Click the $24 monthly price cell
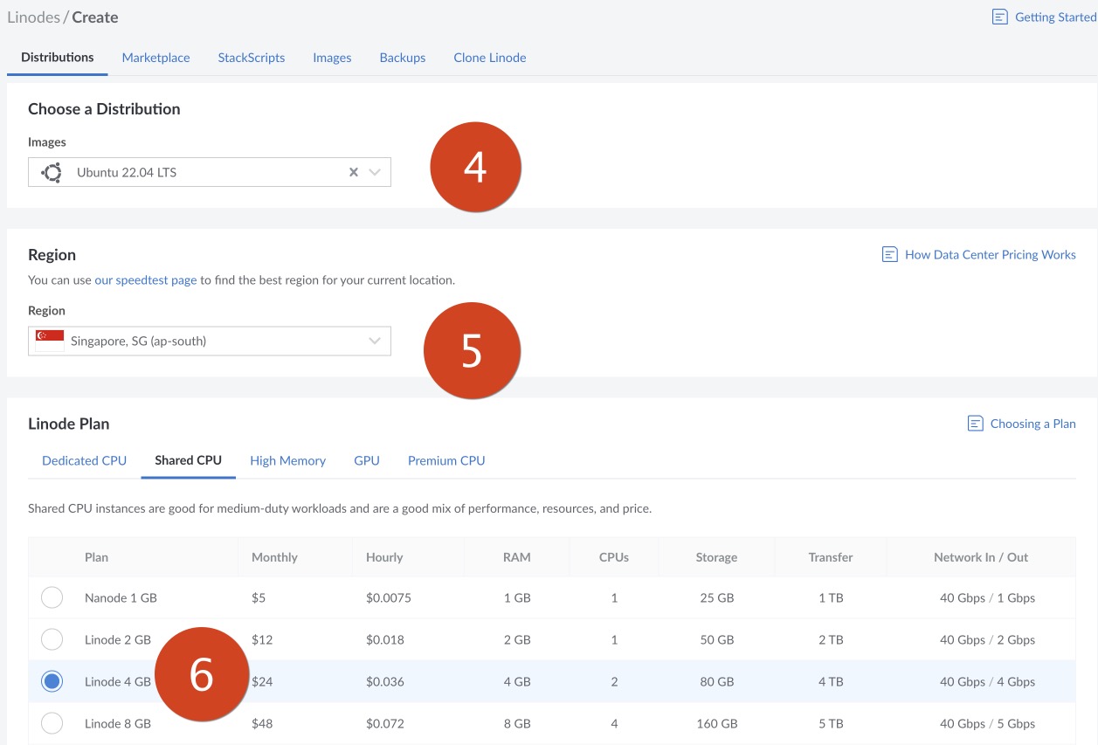This screenshot has height=745, width=1098. point(262,682)
